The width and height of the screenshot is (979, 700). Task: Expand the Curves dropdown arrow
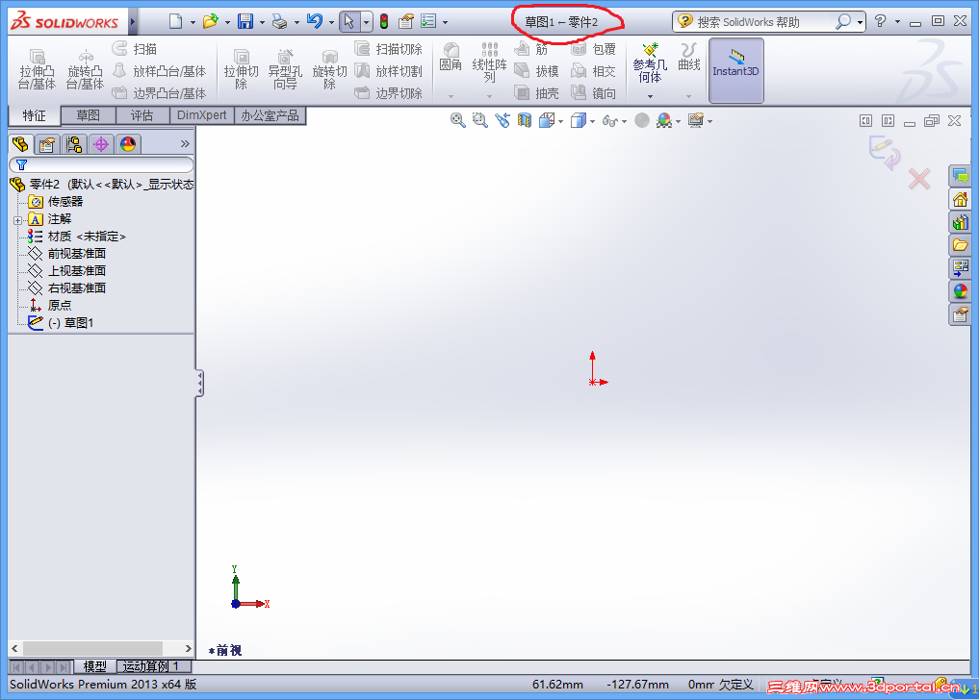point(689,96)
